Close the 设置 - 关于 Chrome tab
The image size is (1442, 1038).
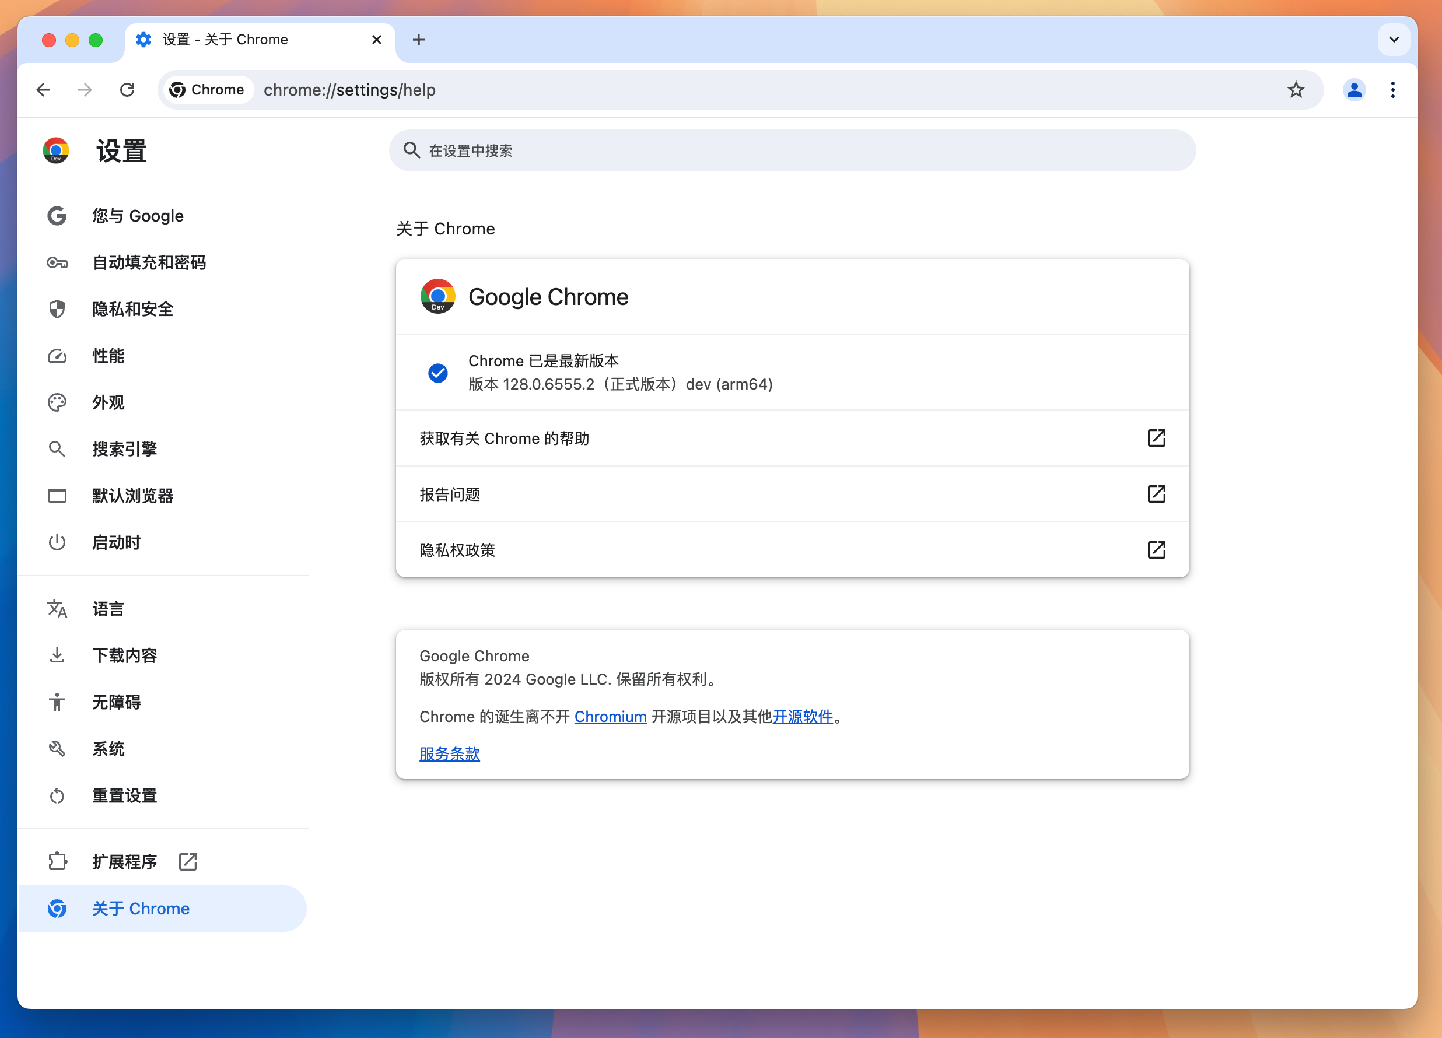coord(376,40)
